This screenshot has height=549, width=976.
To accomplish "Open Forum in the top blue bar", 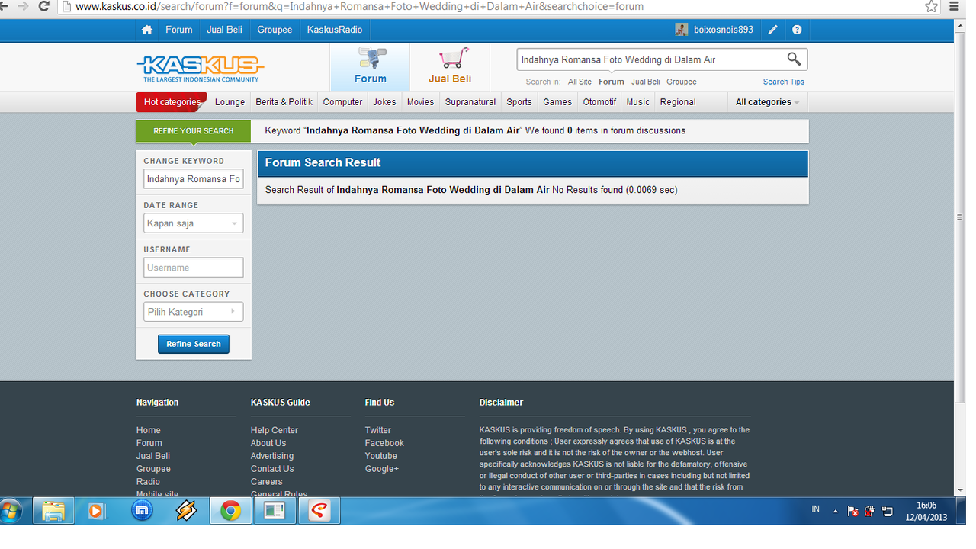I will point(179,30).
